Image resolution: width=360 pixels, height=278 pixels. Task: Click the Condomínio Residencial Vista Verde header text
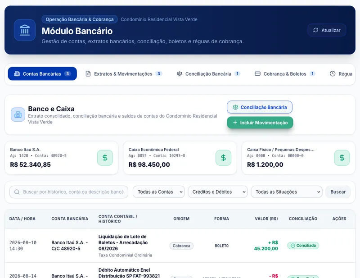(159, 19)
